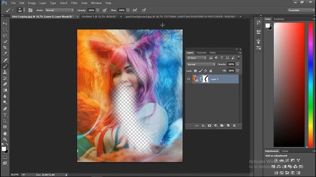
Task: Click Create new layer icon
Action: tap(228, 126)
